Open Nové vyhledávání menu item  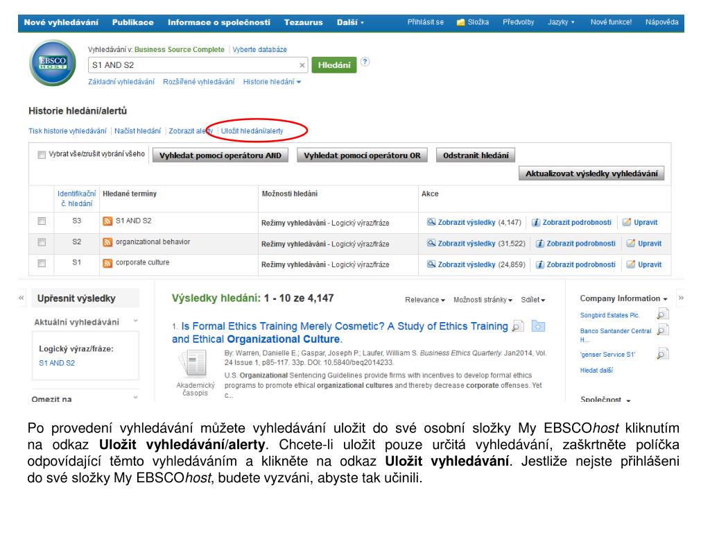tap(61, 22)
